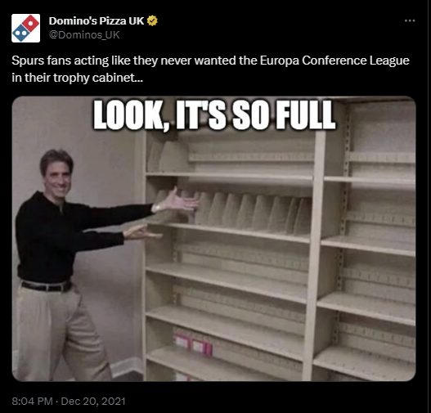
Task: Click the words "Europa Conference League"
Action: (x=334, y=61)
